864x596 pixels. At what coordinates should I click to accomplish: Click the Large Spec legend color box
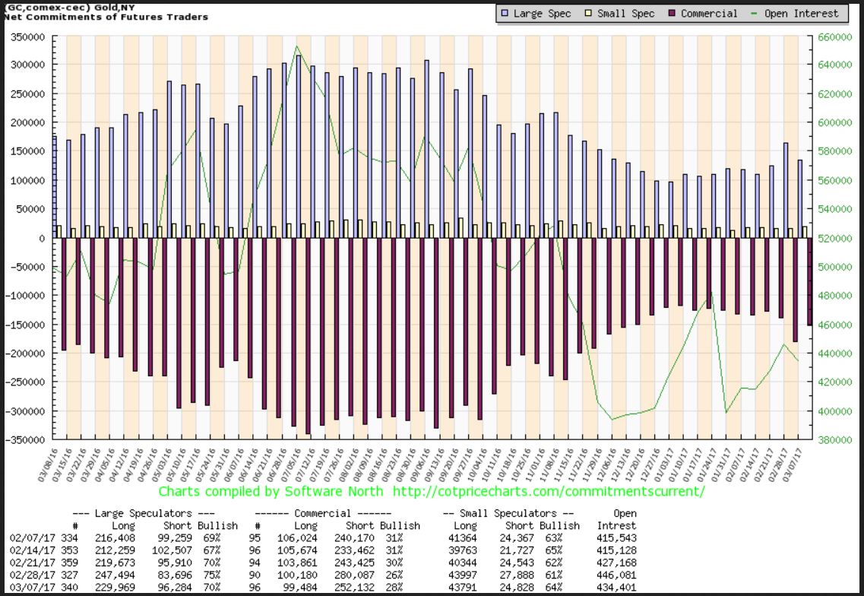click(x=505, y=14)
